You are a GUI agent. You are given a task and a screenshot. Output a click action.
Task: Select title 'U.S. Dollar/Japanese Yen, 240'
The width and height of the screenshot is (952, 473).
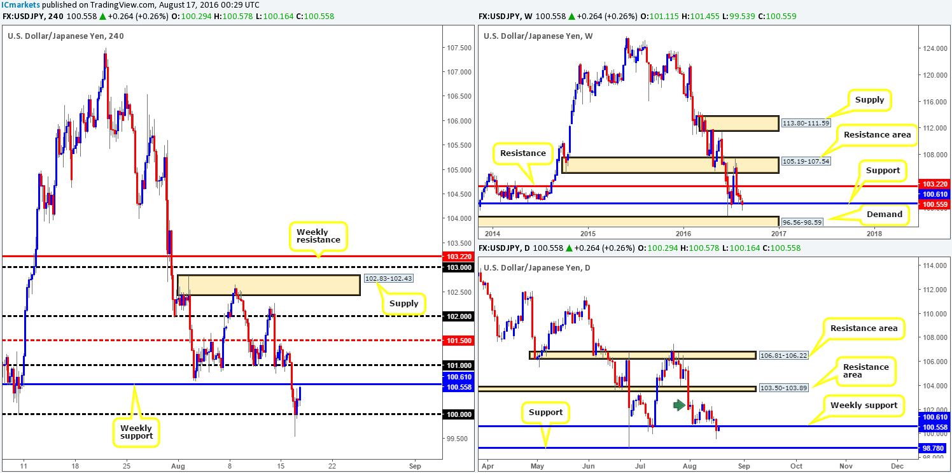pos(66,36)
